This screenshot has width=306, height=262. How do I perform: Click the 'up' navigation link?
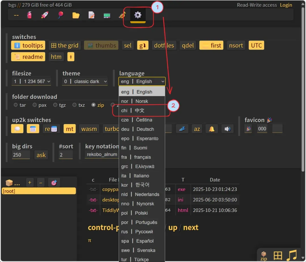point(173,227)
